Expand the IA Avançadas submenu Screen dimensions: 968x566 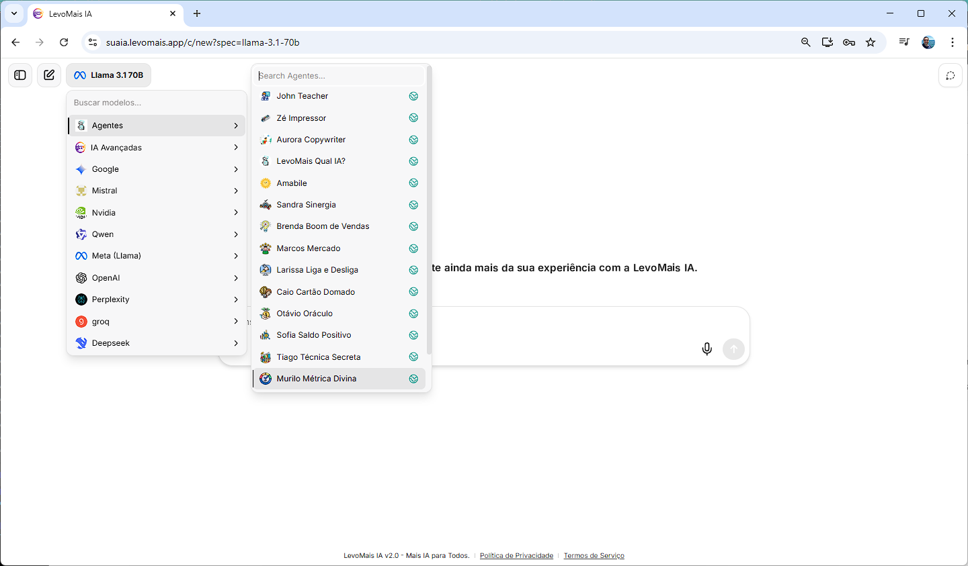point(157,148)
